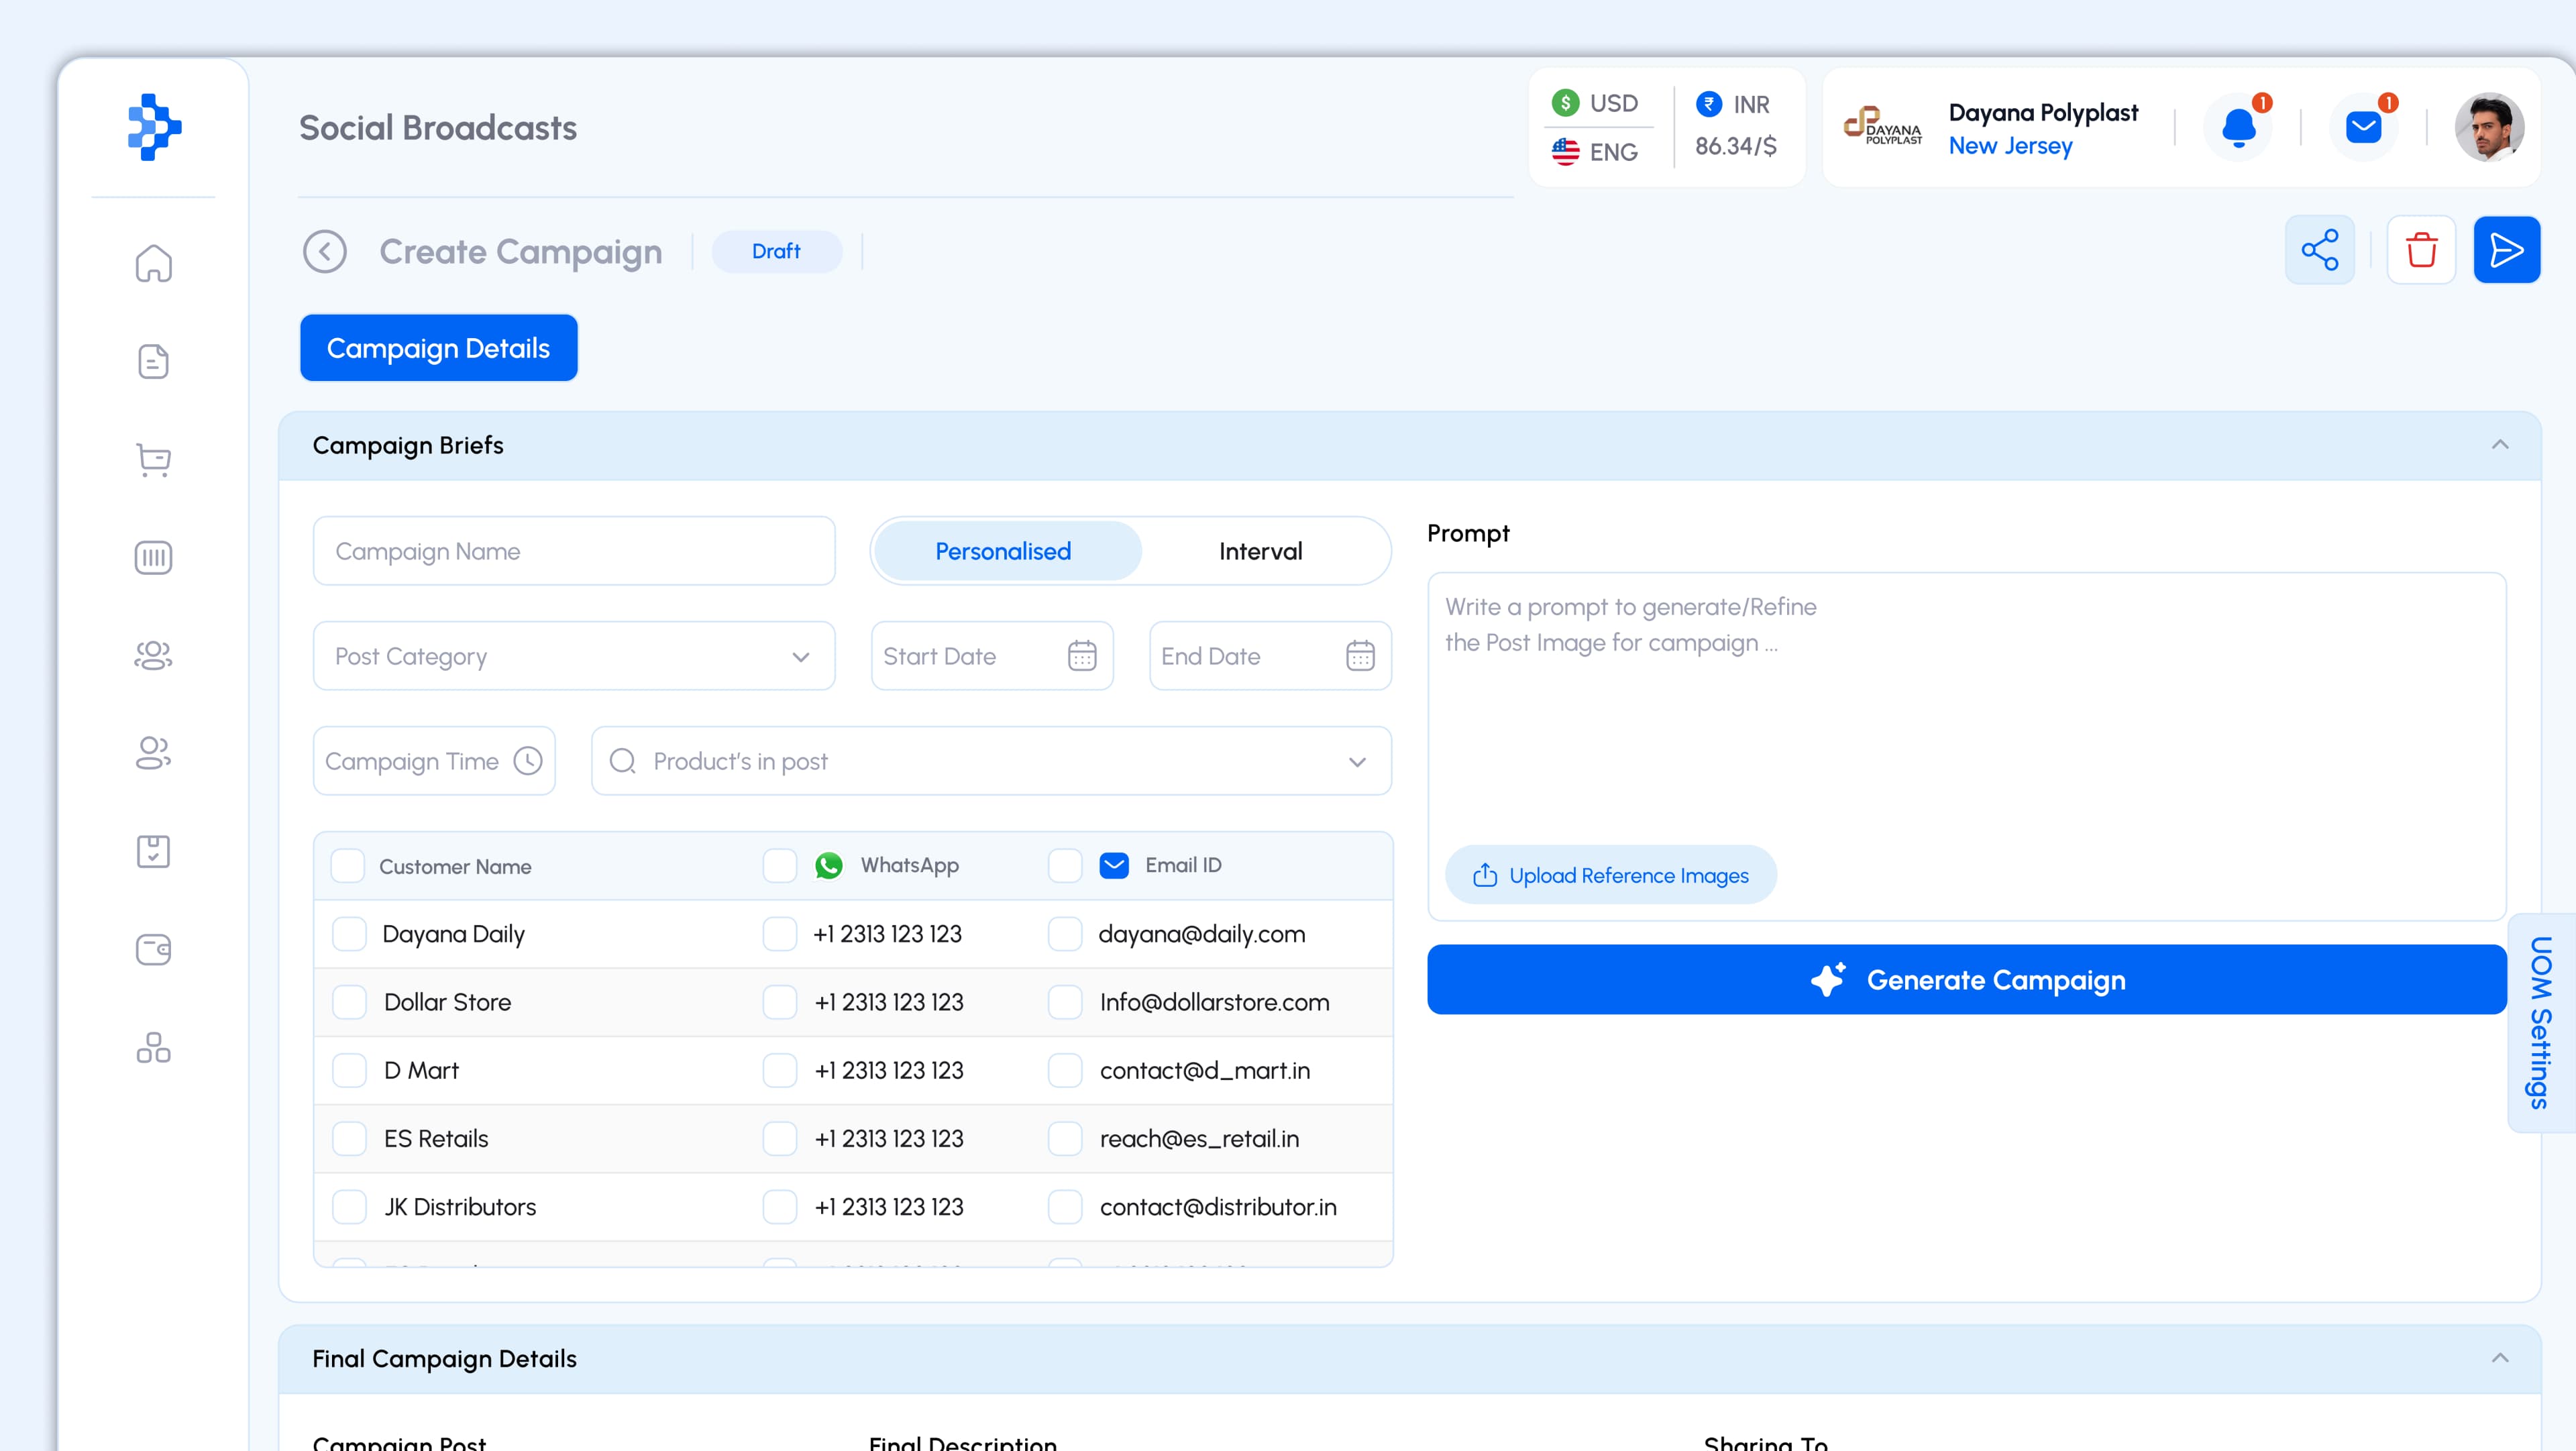
Task: Send the campaign with the paper plane icon
Action: point(2506,250)
